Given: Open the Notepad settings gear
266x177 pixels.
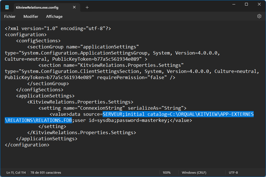Looking at the screenshot, I should pos(259,16).
